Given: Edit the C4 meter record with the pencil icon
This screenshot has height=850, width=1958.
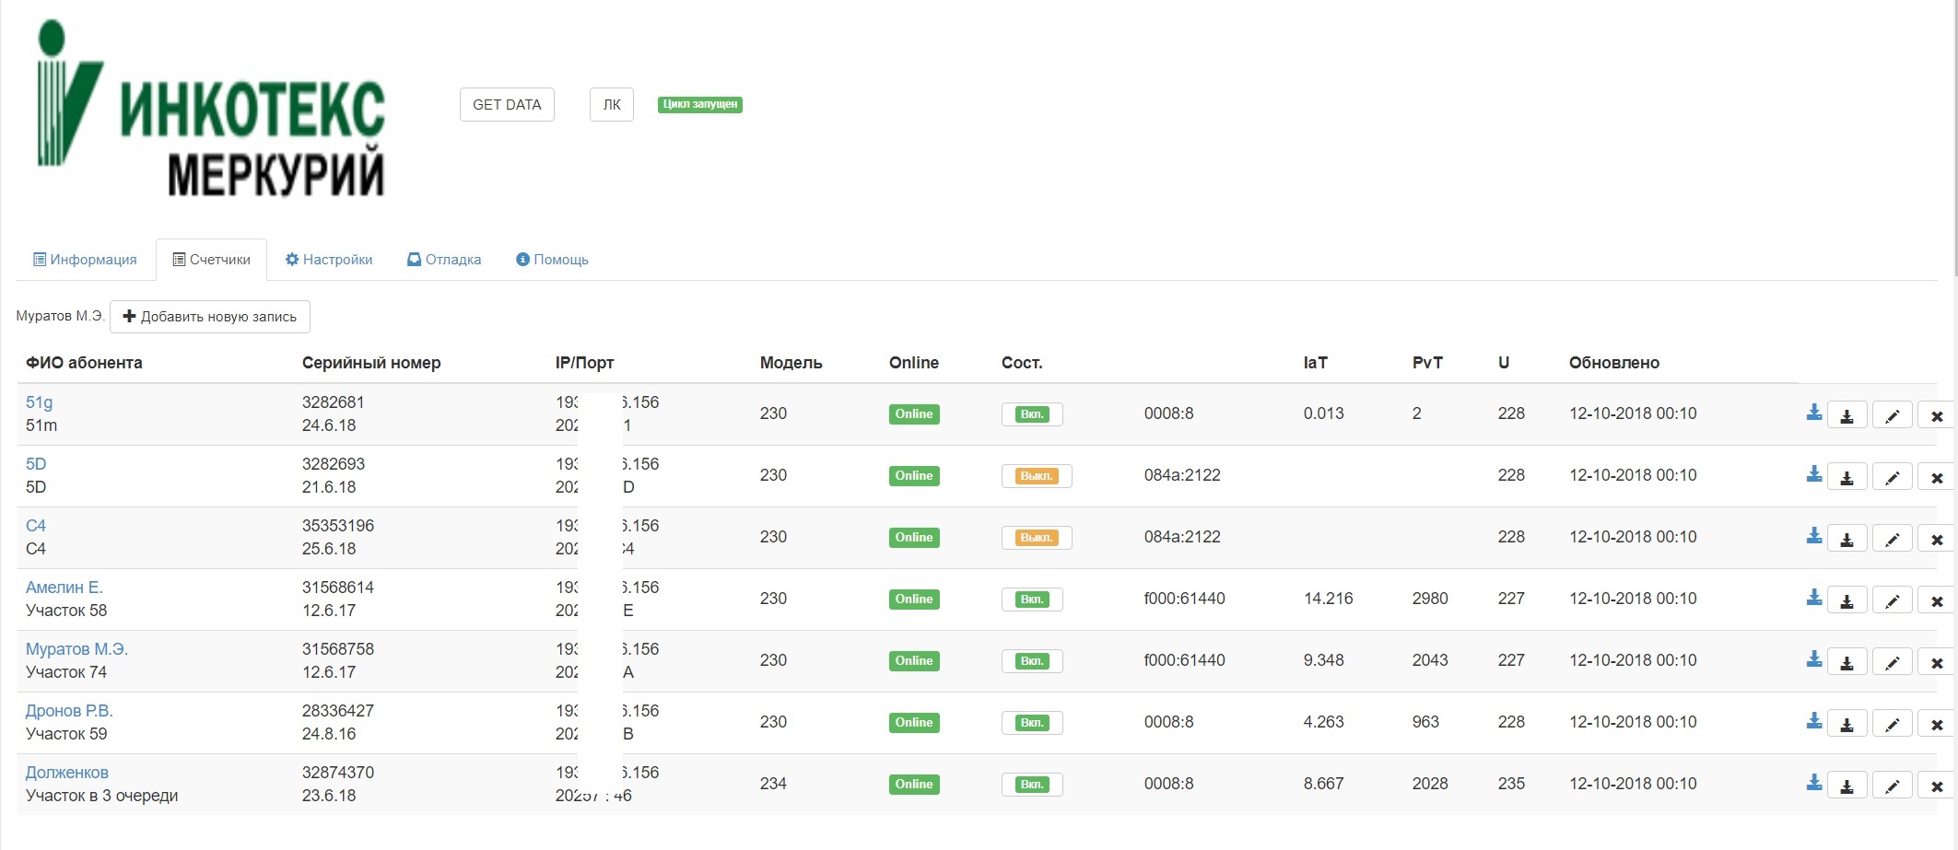Looking at the screenshot, I should (x=1892, y=539).
